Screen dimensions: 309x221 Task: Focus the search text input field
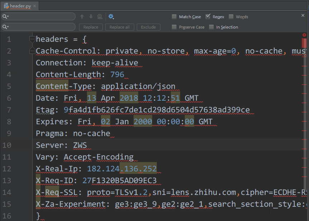point(38,16)
